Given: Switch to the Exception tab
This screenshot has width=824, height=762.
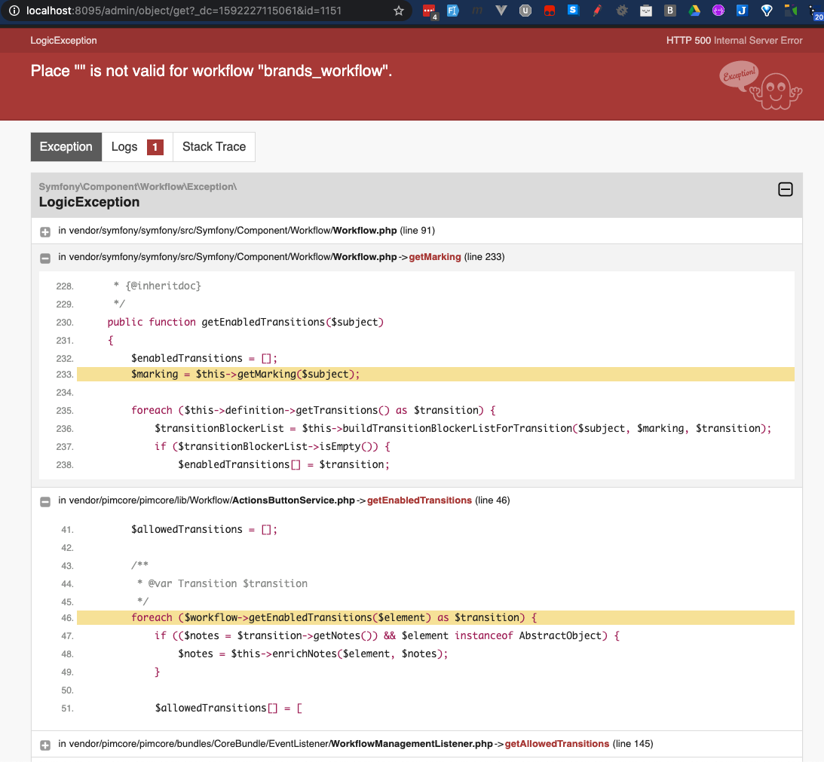Looking at the screenshot, I should coord(66,147).
